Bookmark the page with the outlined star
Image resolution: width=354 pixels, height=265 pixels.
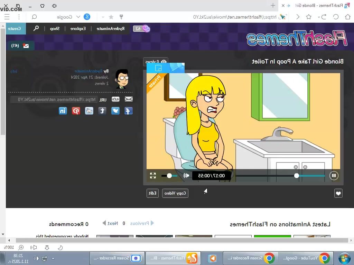tap(309, 17)
